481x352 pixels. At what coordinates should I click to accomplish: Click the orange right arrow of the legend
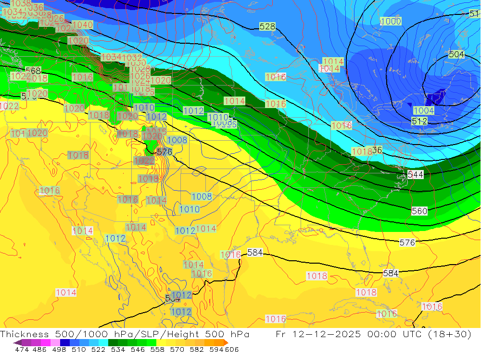pyautogui.click(x=226, y=342)
